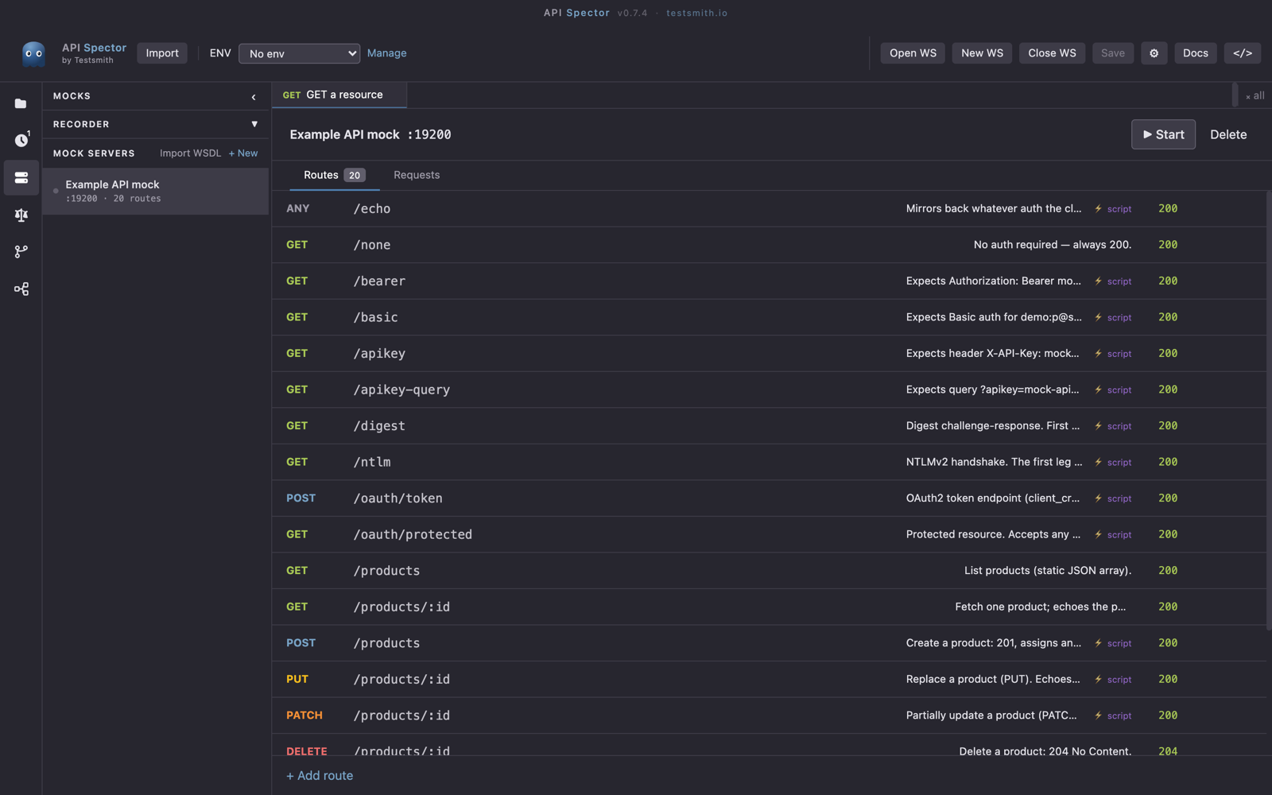Viewport: 1272px width, 795px height.
Task: Open the Docs button
Action: point(1195,53)
